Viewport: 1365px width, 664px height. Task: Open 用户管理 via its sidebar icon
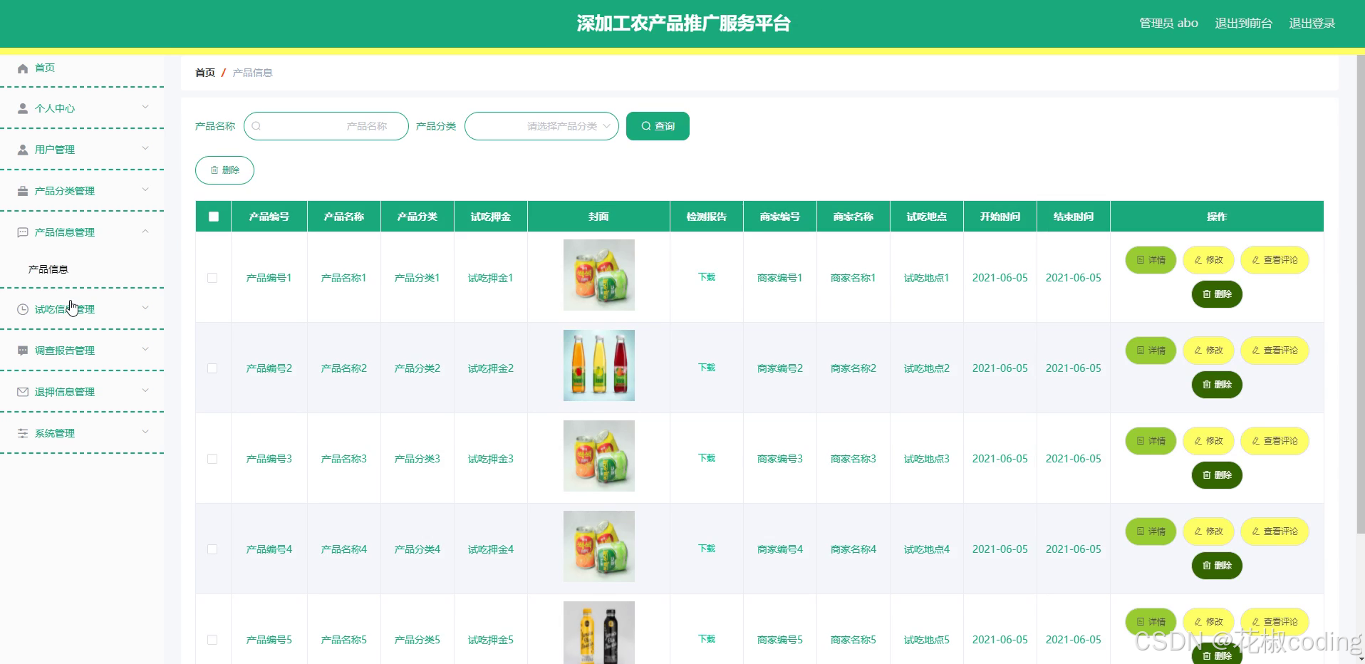(x=21, y=150)
